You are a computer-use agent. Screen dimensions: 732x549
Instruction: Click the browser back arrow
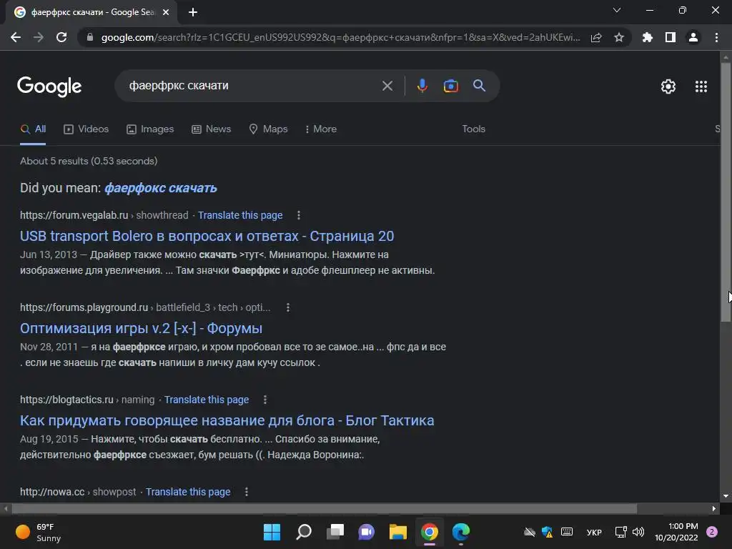tap(16, 37)
